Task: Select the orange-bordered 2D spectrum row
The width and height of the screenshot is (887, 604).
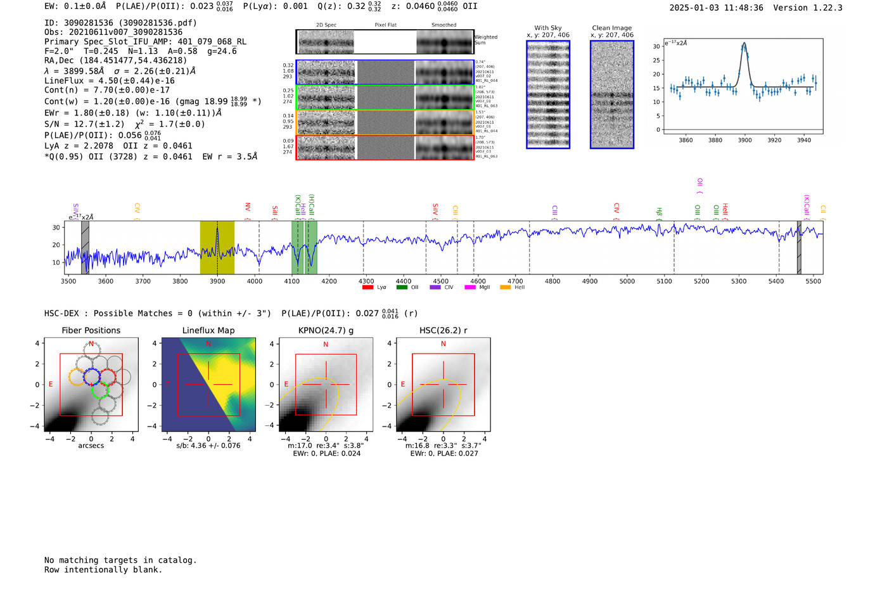Action: click(x=385, y=122)
